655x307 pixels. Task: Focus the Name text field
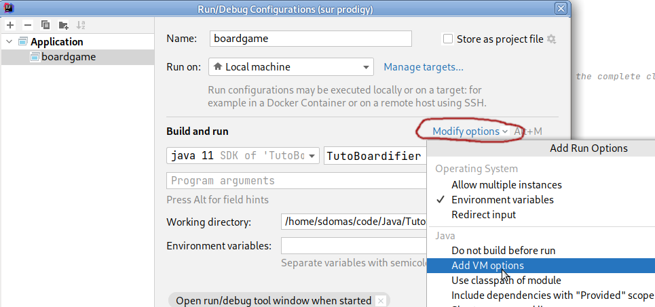[x=311, y=39]
